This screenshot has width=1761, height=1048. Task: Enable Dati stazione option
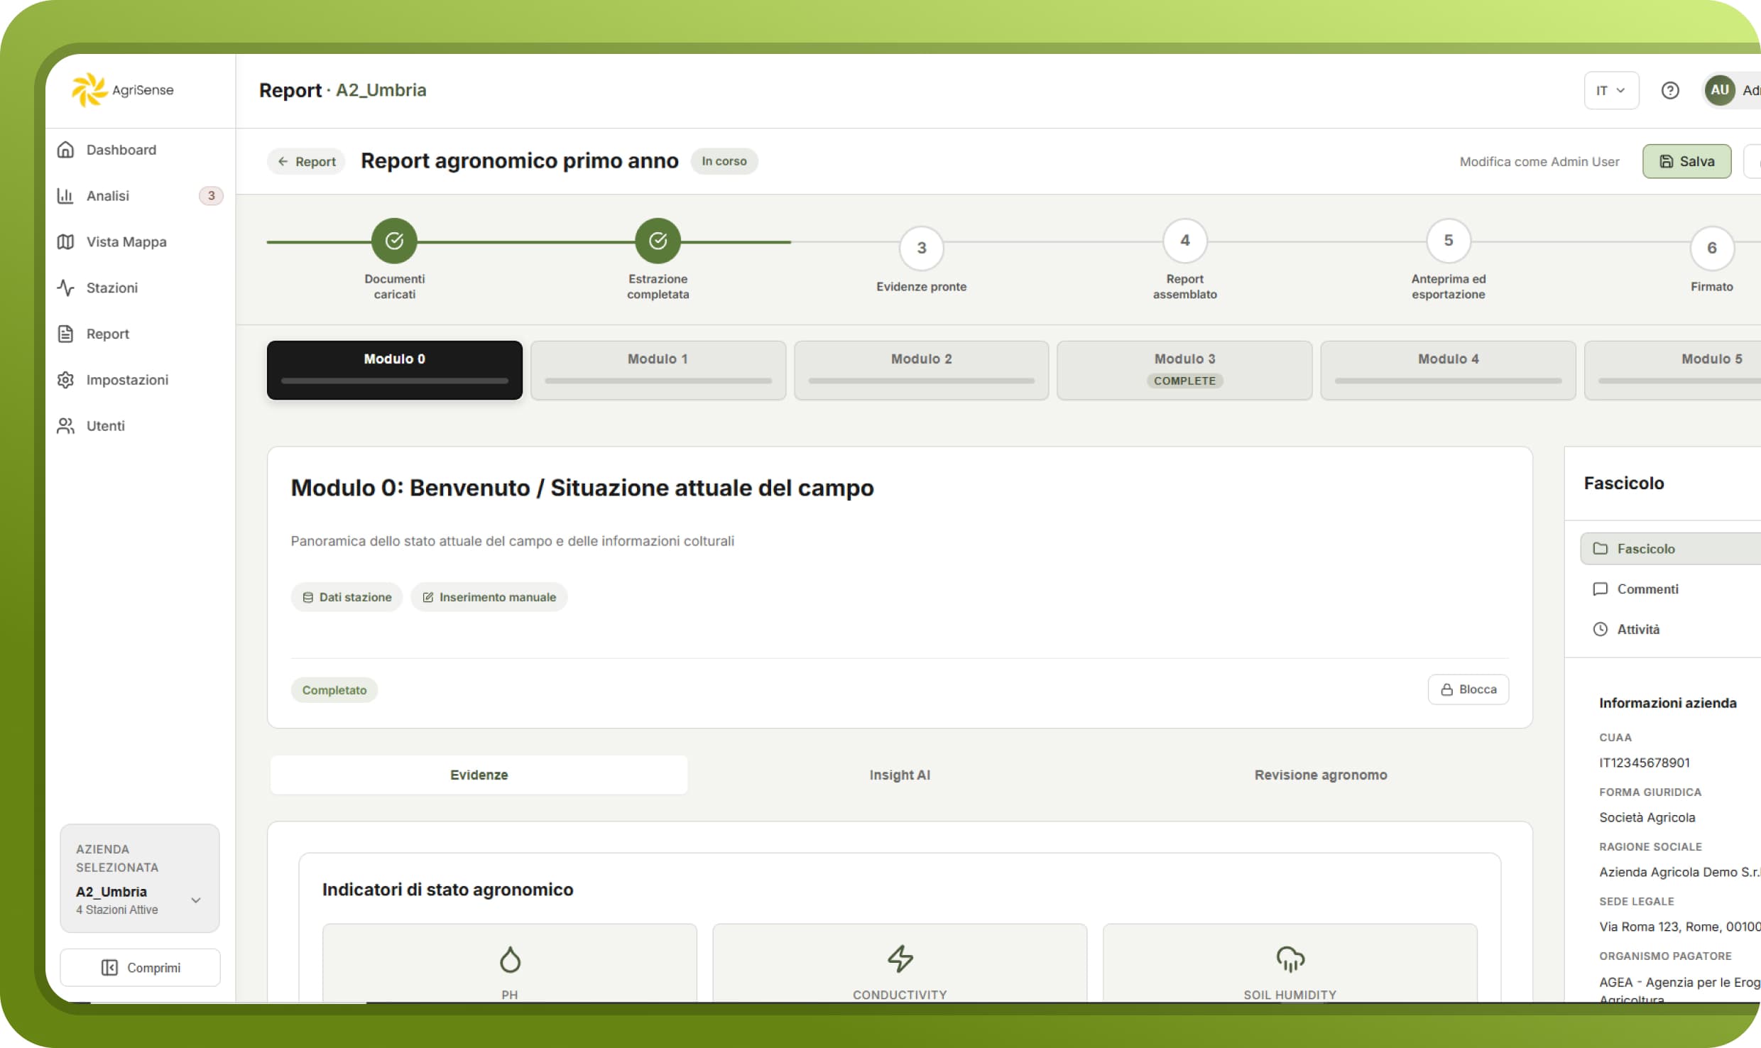tap(347, 596)
